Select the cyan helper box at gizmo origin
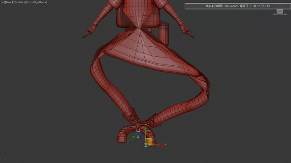This screenshot has width=291, height=163. pyautogui.click(x=145, y=145)
